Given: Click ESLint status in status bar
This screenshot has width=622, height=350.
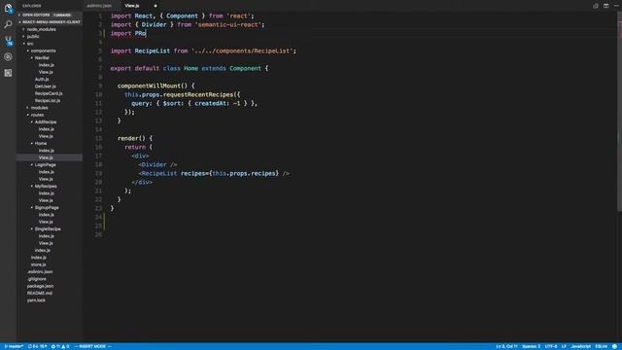Looking at the screenshot, I should tap(601, 346).
